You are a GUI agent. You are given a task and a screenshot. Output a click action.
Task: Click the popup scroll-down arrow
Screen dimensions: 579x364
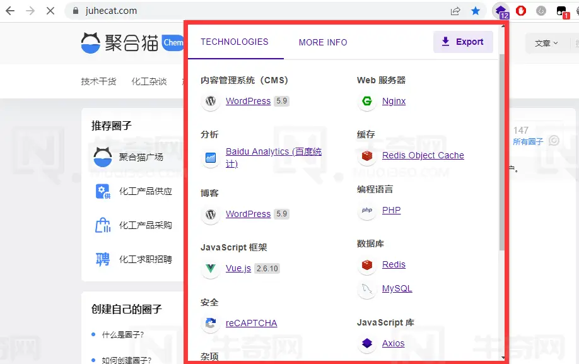(x=503, y=358)
